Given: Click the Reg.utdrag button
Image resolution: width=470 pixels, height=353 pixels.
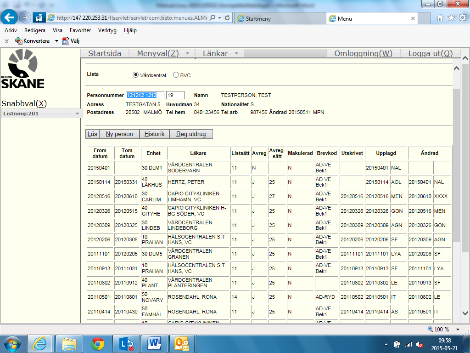Looking at the screenshot, I should [x=191, y=134].
